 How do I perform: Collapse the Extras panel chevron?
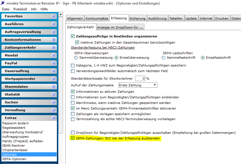point(54,118)
